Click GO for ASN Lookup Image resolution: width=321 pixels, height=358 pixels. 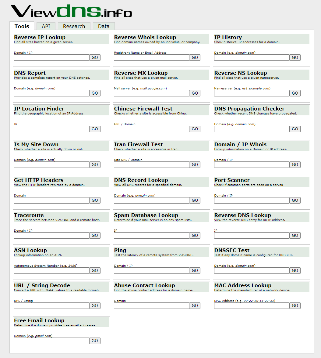coord(95,270)
